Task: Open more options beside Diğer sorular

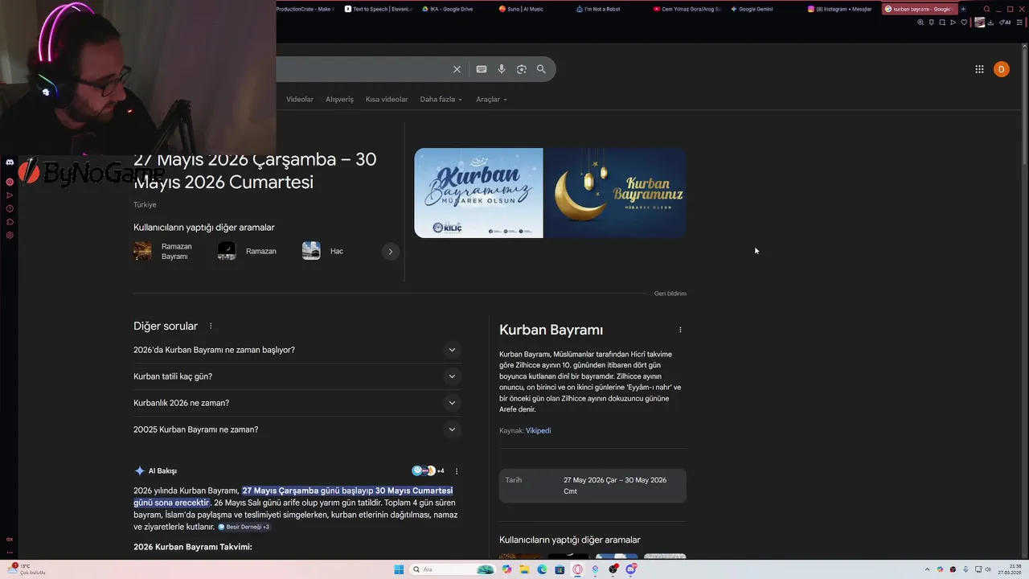Action: (x=211, y=326)
